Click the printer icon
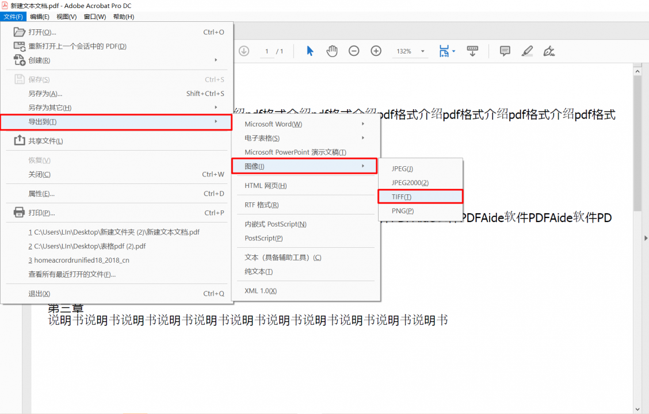 pyautogui.click(x=20, y=213)
